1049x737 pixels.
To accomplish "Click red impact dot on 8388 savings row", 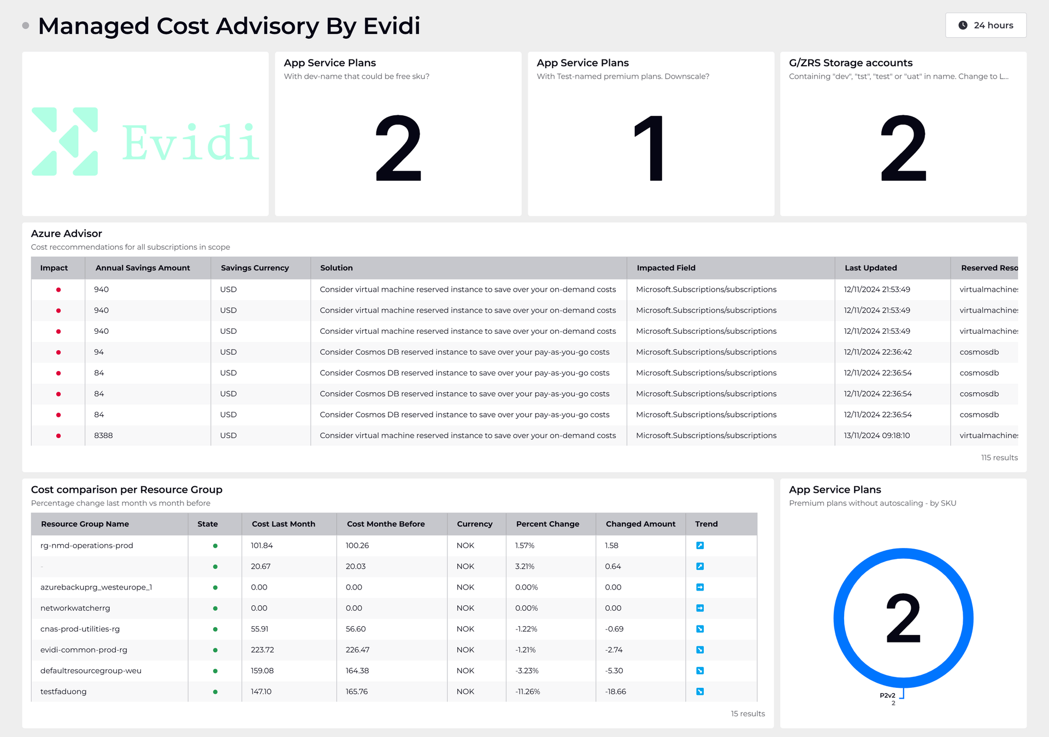I will pyautogui.click(x=58, y=436).
